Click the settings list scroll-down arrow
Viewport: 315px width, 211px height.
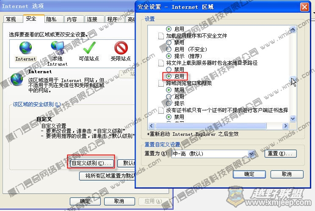click(292, 119)
